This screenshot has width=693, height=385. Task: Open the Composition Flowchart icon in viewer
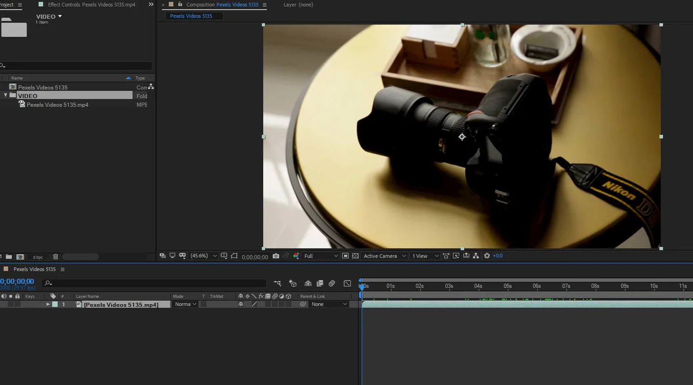pos(476,256)
